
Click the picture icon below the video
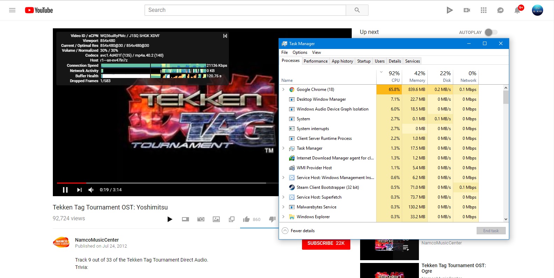click(x=216, y=219)
